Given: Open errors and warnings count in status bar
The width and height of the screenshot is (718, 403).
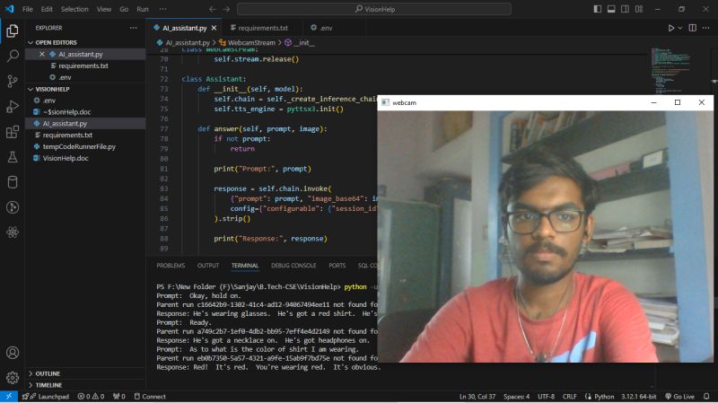Looking at the screenshot, I should pyautogui.click(x=91, y=397).
